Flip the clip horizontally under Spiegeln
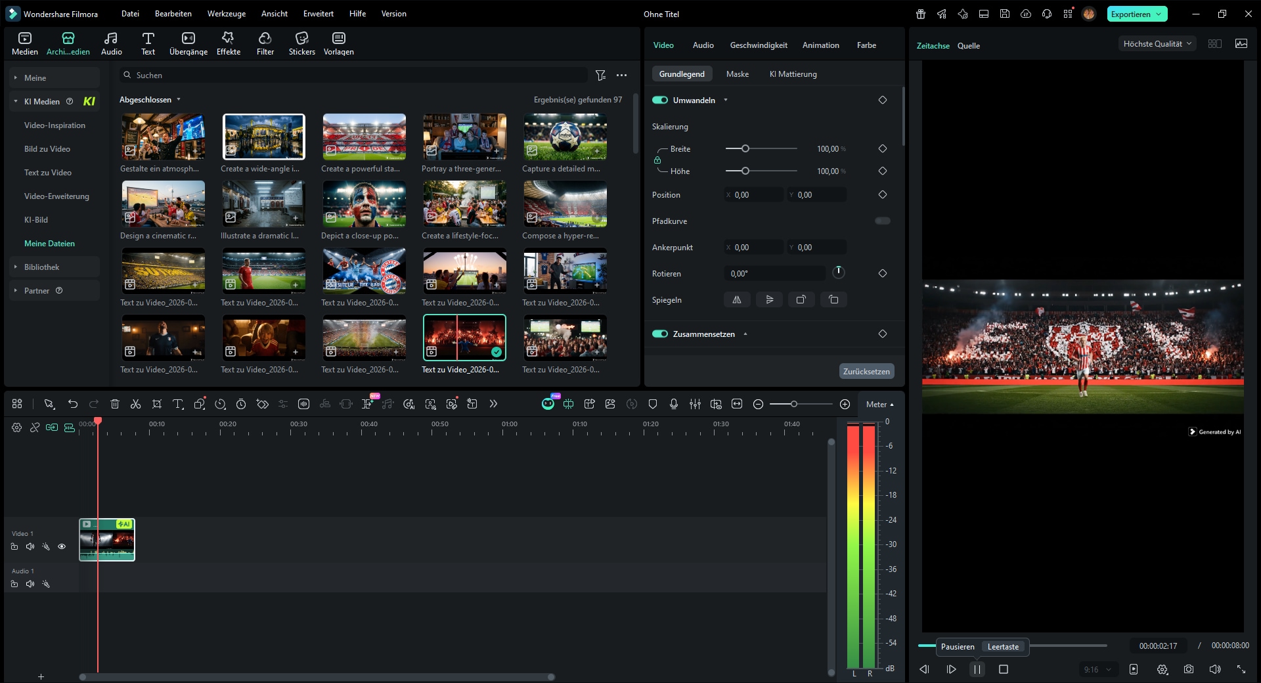This screenshot has width=1261, height=683. [737, 299]
